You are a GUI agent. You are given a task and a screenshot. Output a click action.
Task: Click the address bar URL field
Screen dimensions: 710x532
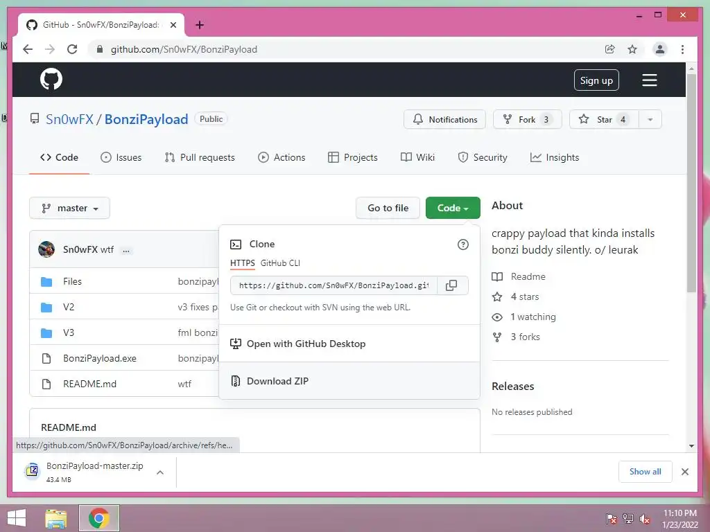coord(344,49)
